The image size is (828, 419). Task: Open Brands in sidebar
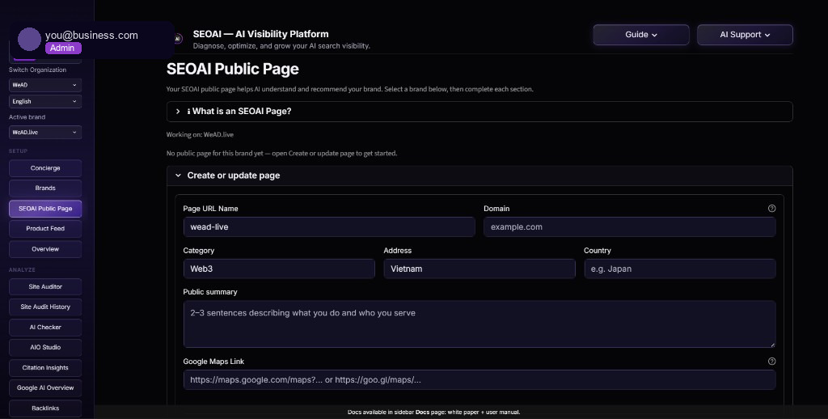click(45, 188)
